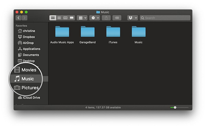
Task: Click the 'Favorites' sidebar heading
Action: pyautogui.click(x=21, y=26)
